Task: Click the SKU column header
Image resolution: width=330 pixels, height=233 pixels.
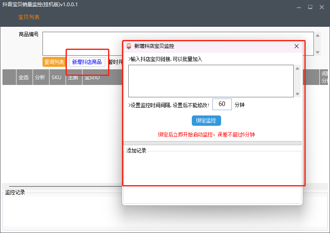Action: [x=57, y=77]
